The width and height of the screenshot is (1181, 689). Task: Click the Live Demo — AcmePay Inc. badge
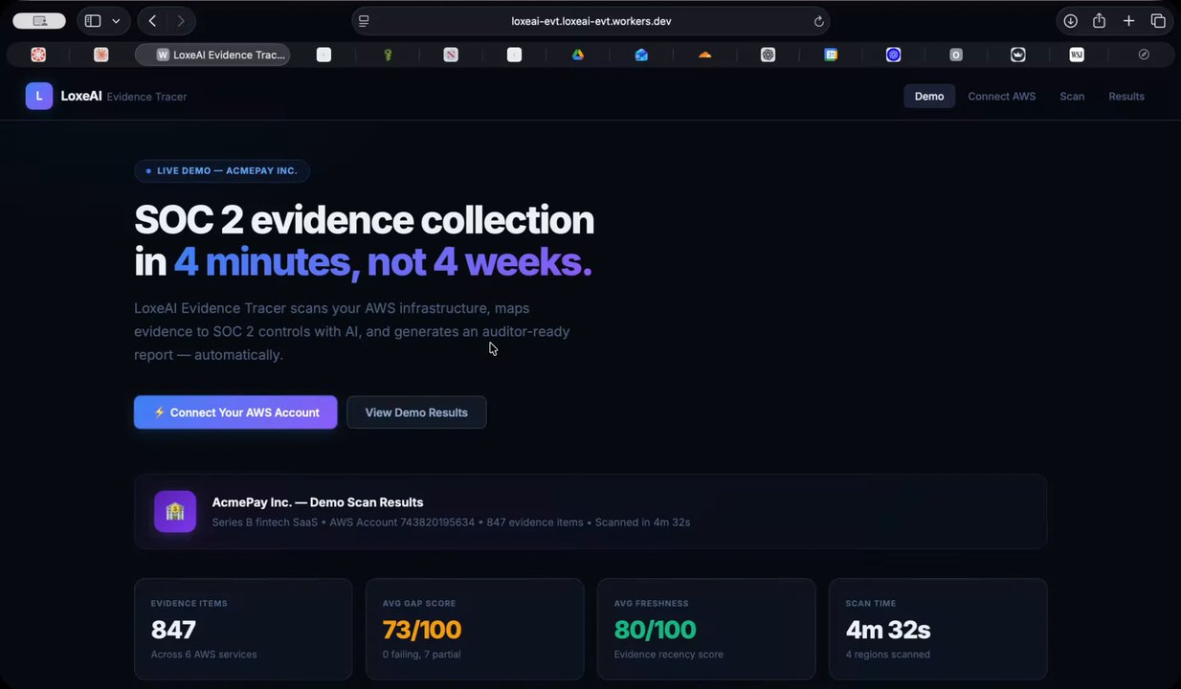point(222,171)
